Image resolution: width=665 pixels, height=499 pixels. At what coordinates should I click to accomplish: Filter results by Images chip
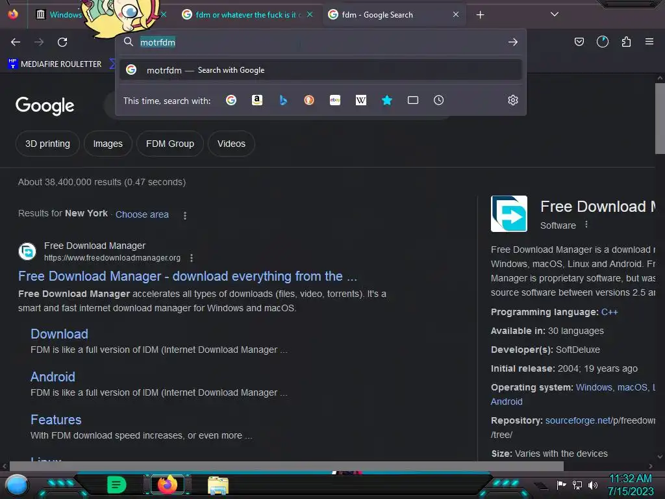(x=108, y=144)
